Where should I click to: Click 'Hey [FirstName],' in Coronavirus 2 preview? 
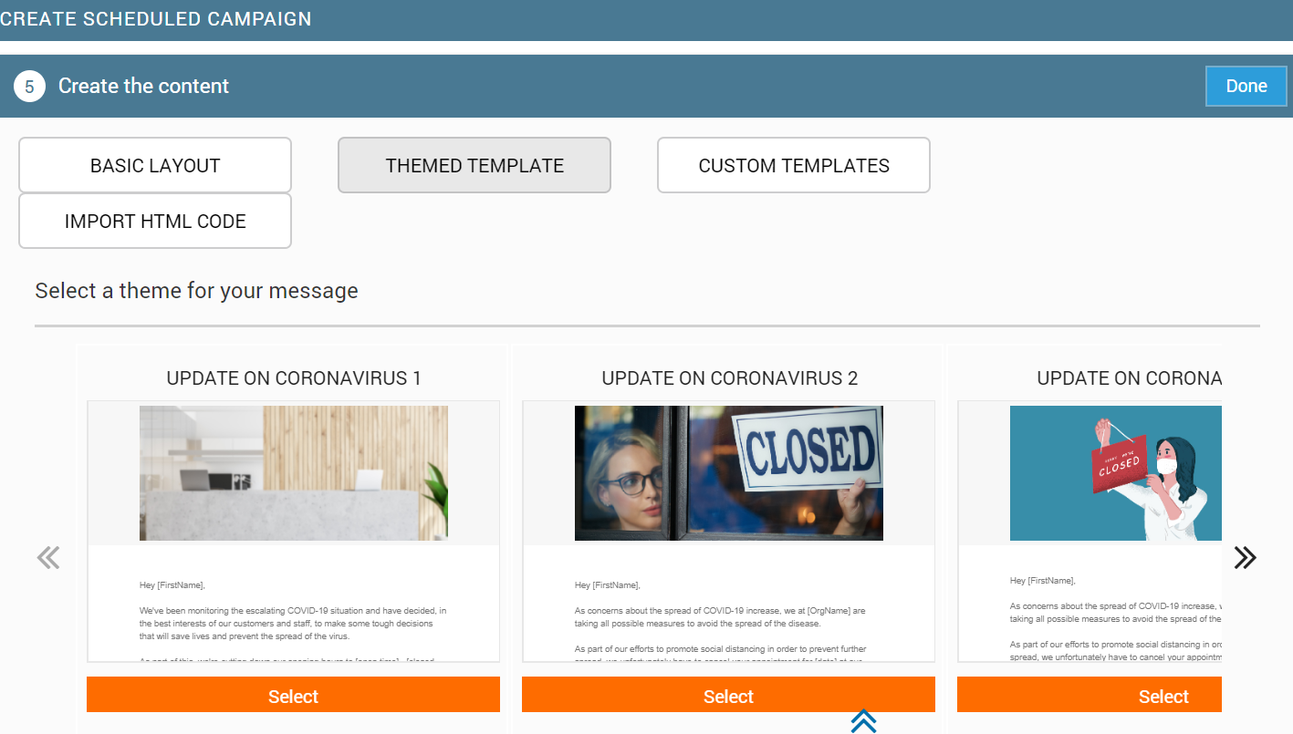click(608, 585)
